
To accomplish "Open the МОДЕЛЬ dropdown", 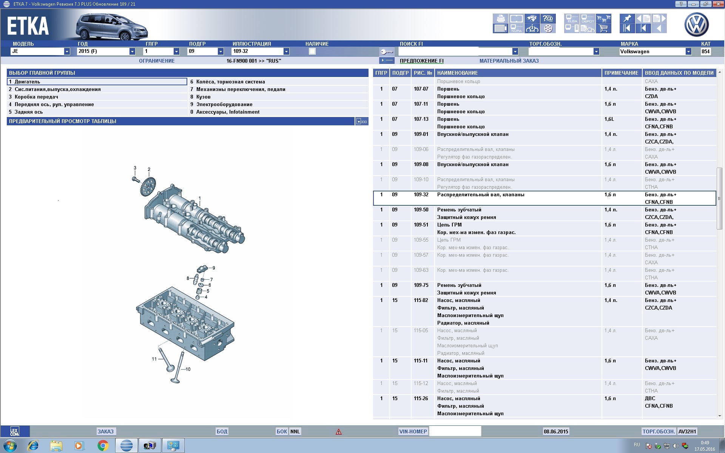I will pos(67,51).
